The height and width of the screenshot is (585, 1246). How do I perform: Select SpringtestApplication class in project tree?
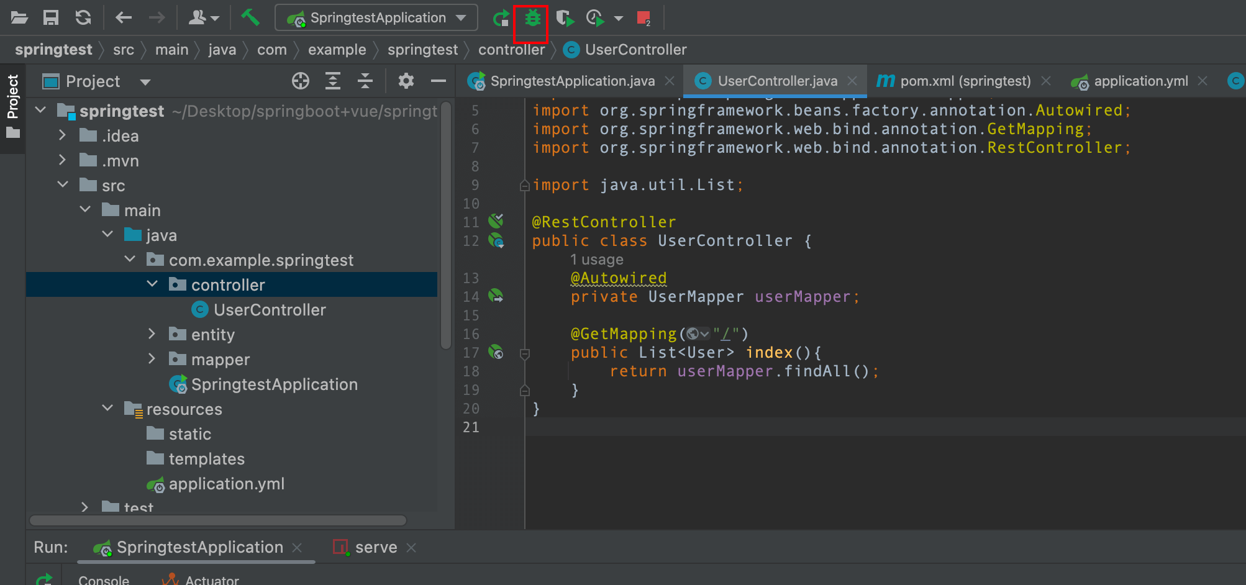pos(263,384)
